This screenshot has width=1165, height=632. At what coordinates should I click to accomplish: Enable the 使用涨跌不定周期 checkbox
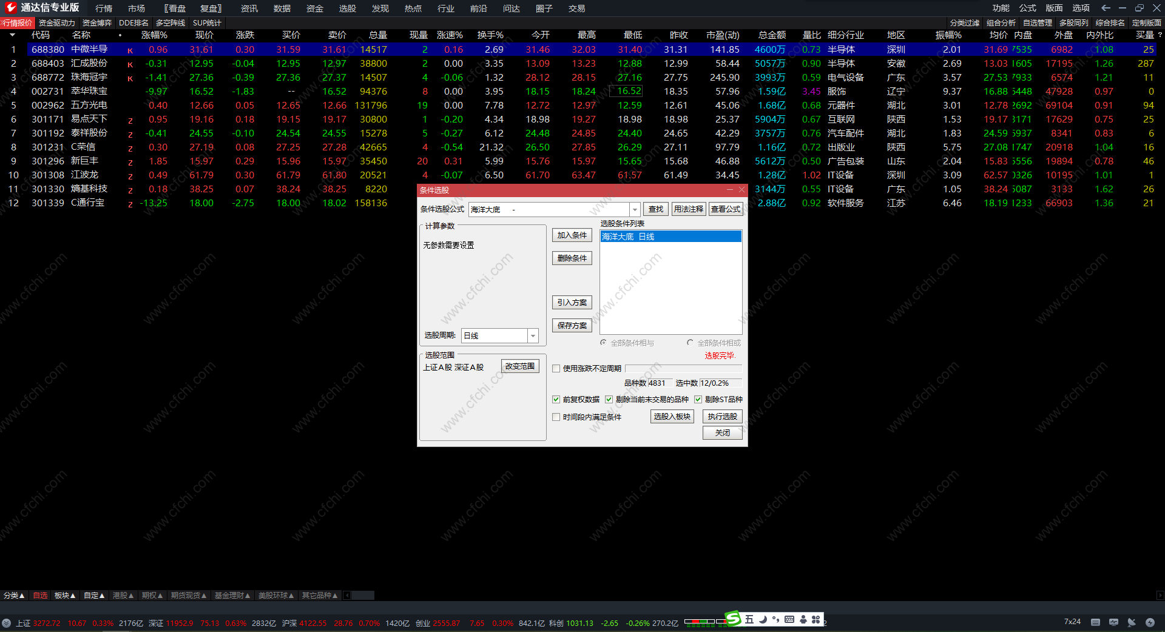point(556,369)
